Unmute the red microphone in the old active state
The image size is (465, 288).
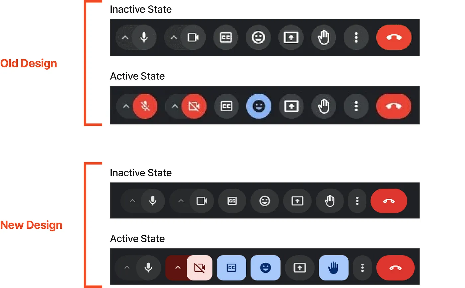tap(145, 106)
